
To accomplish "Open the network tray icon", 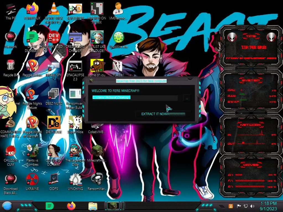I will [245, 206].
